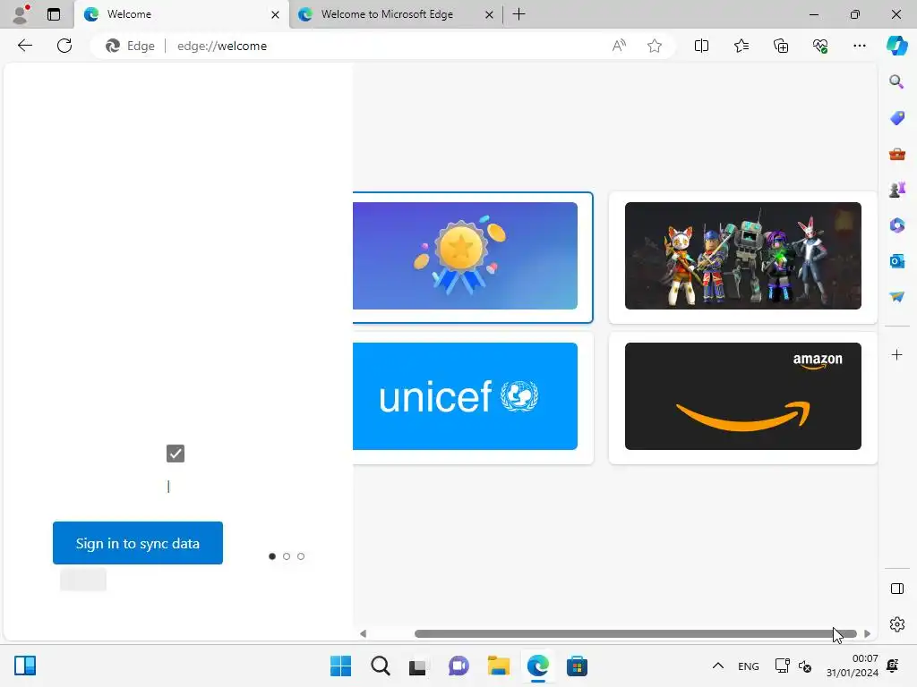
Task: Click the scrollbar left arrow
Action: point(363,634)
